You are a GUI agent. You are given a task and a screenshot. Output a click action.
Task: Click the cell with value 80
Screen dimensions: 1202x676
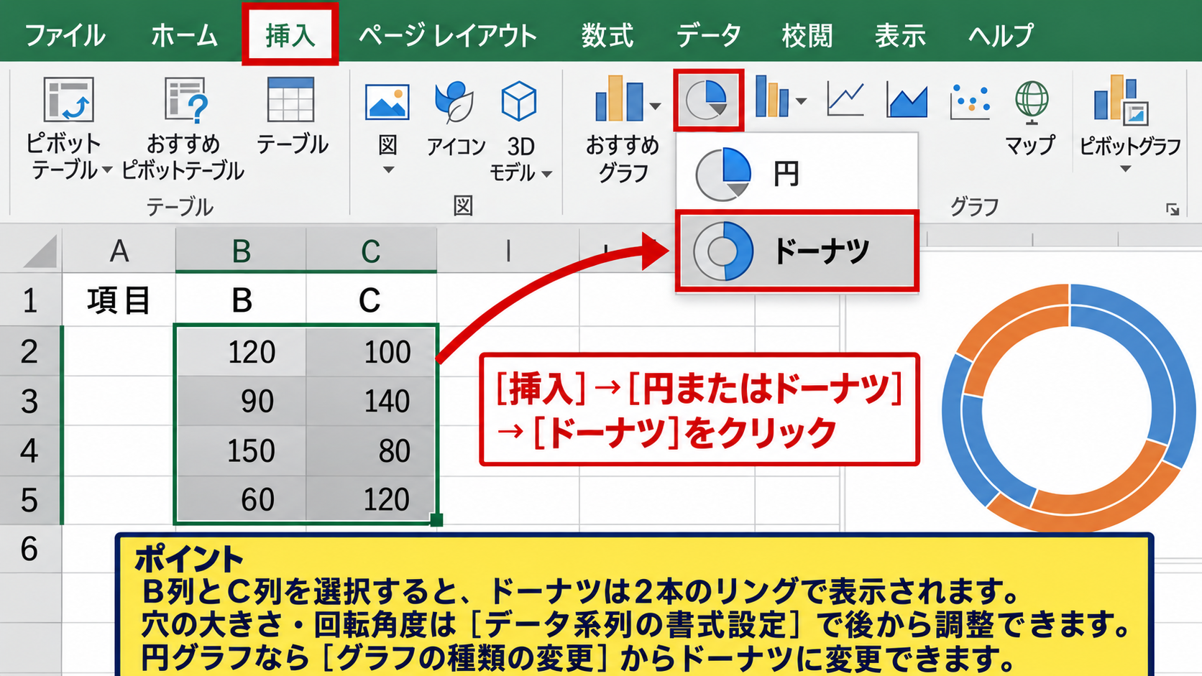371,450
